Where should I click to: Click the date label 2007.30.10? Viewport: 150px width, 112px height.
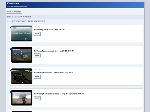38,69
